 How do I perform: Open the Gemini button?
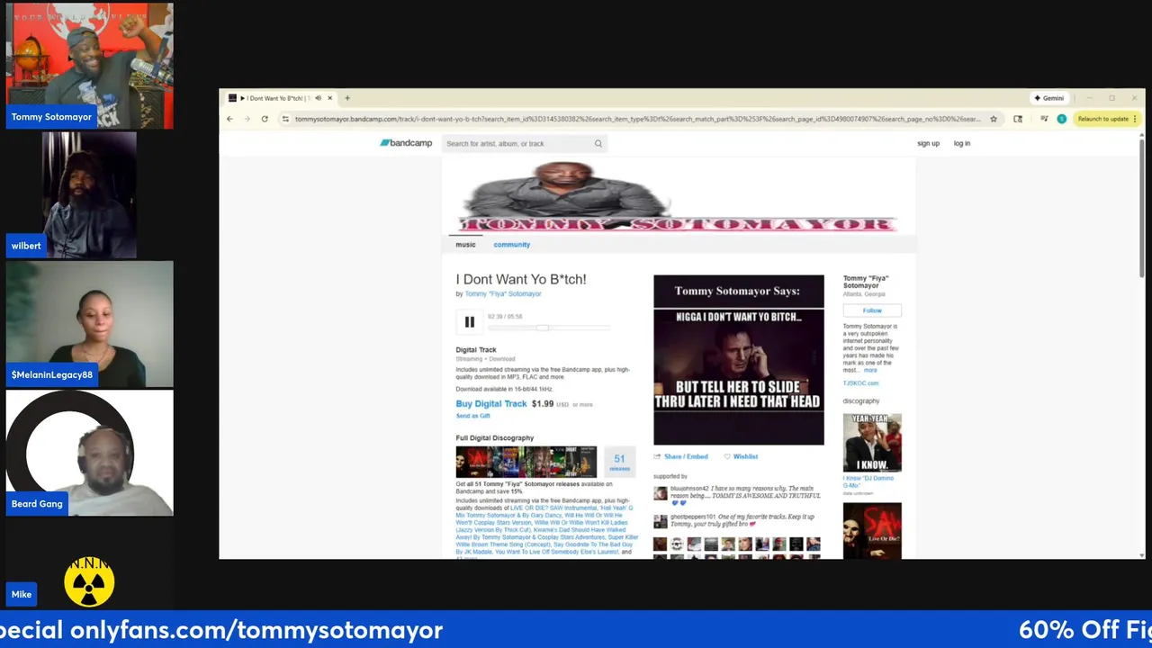pyautogui.click(x=1049, y=98)
